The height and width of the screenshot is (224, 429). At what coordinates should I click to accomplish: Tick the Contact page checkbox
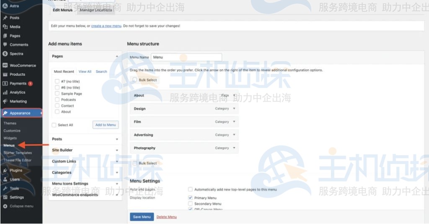tap(57, 106)
